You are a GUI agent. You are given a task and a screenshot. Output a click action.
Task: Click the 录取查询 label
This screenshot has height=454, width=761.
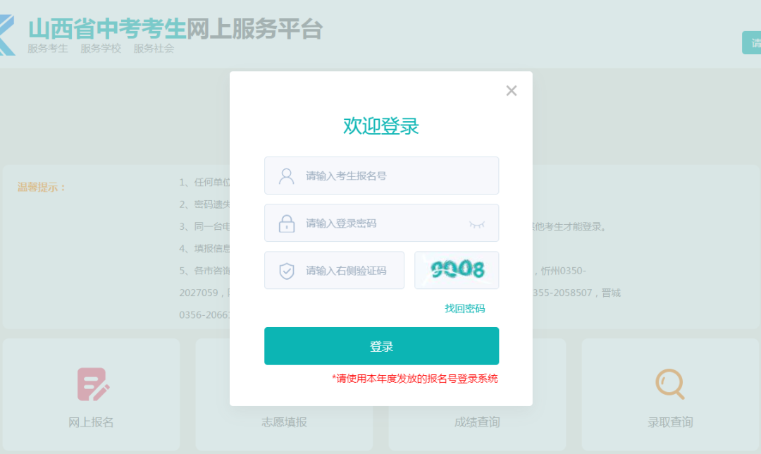coord(670,422)
